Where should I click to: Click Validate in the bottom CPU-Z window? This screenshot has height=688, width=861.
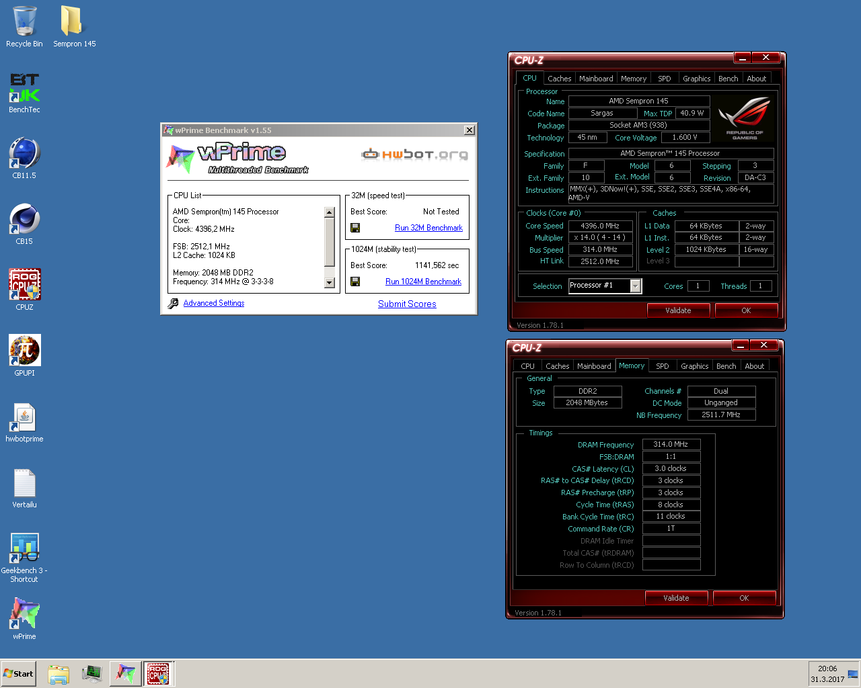point(676,598)
